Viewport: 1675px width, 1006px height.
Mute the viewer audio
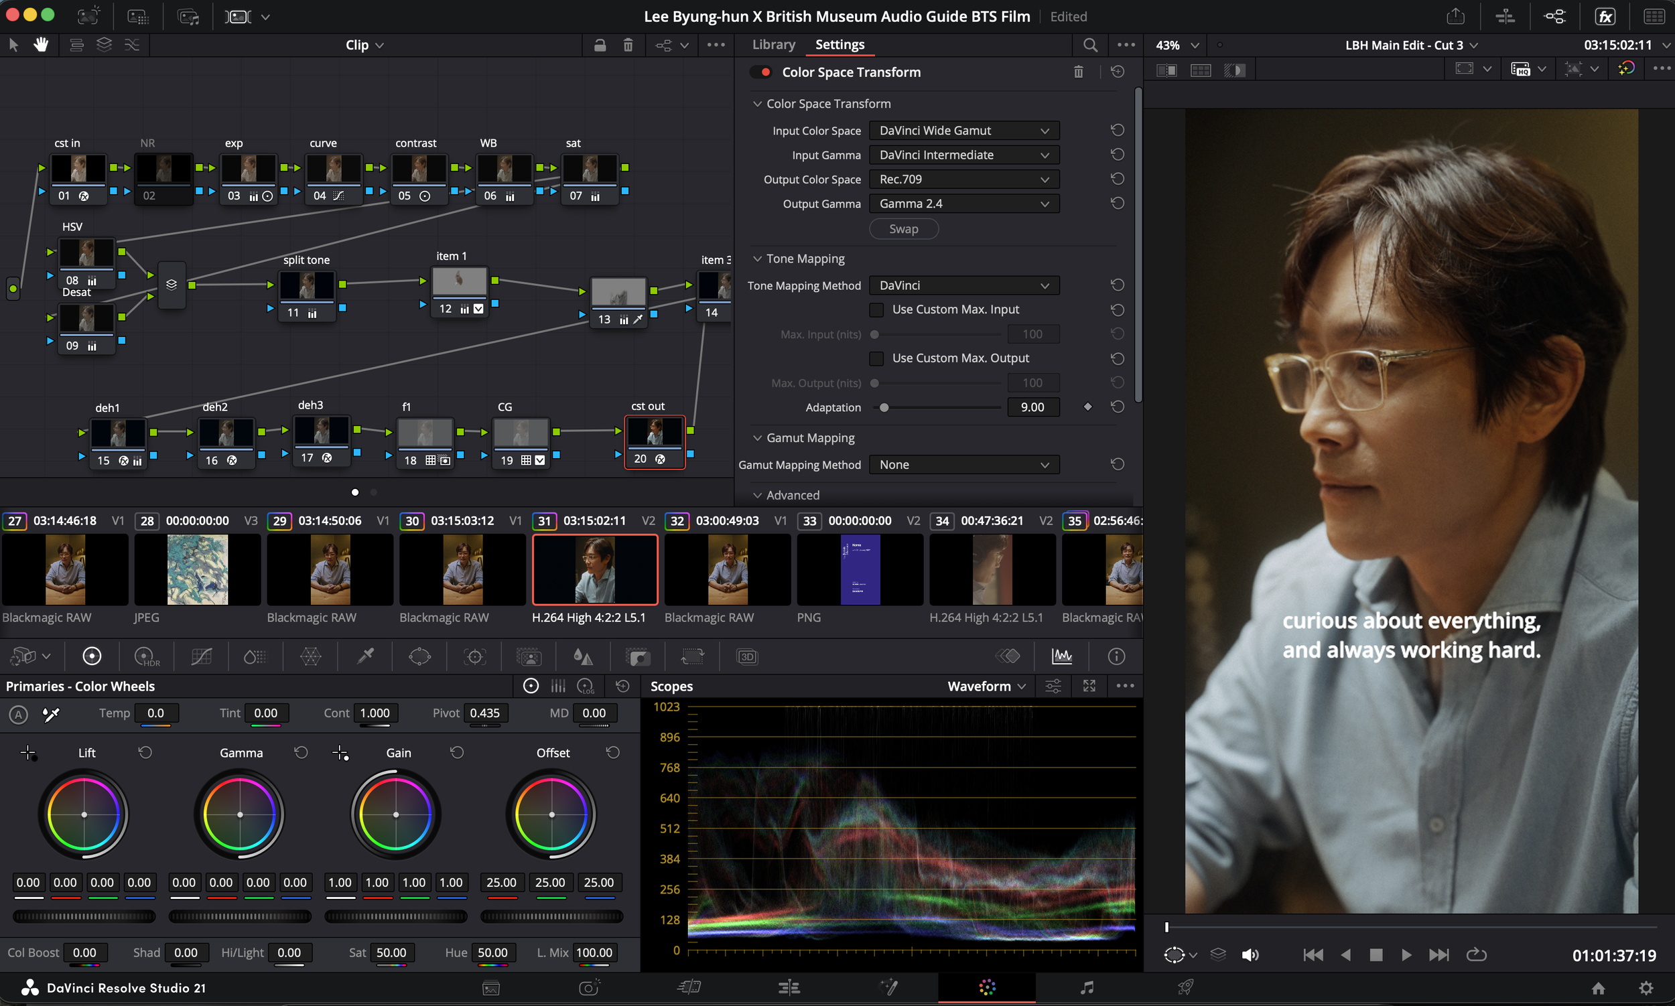1250,954
